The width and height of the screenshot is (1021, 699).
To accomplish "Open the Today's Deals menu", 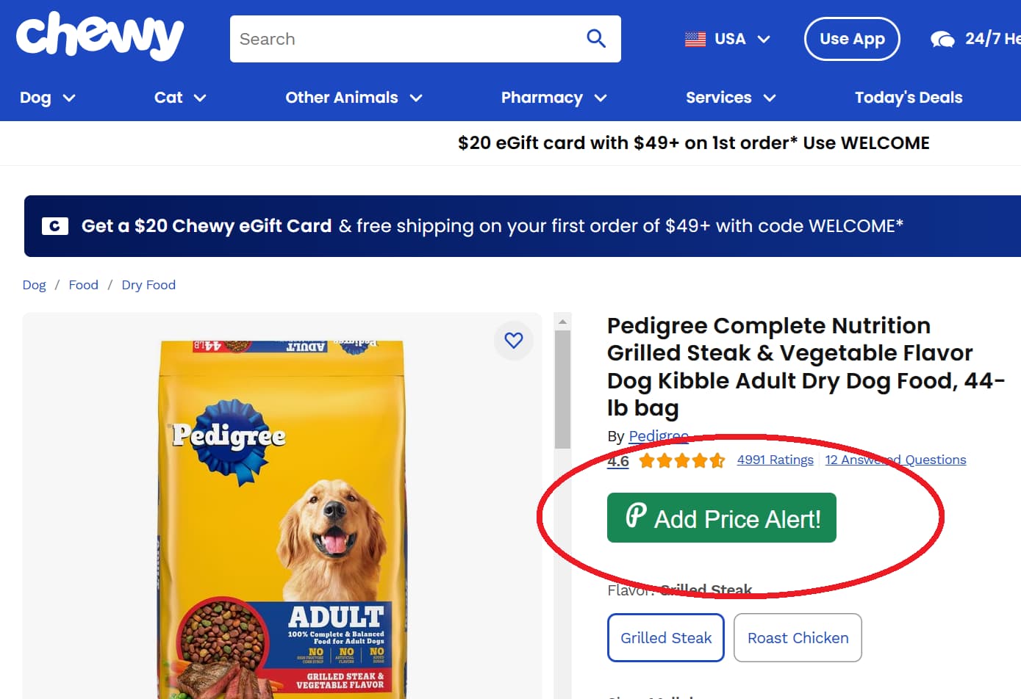I will (909, 97).
